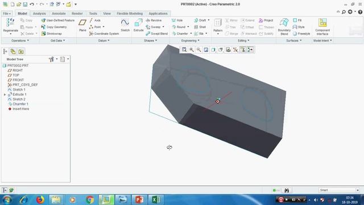The image size is (364, 205).
Task: Select Copy Geometry
Action: pyautogui.click(x=54, y=27)
